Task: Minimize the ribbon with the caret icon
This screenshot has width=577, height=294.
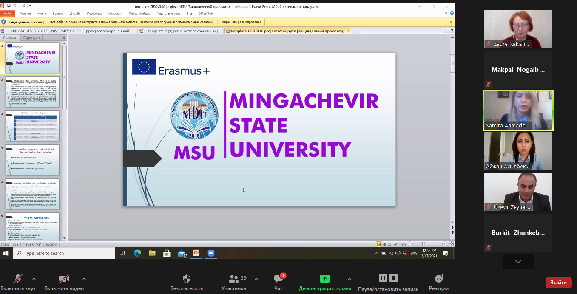Action: (446, 14)
